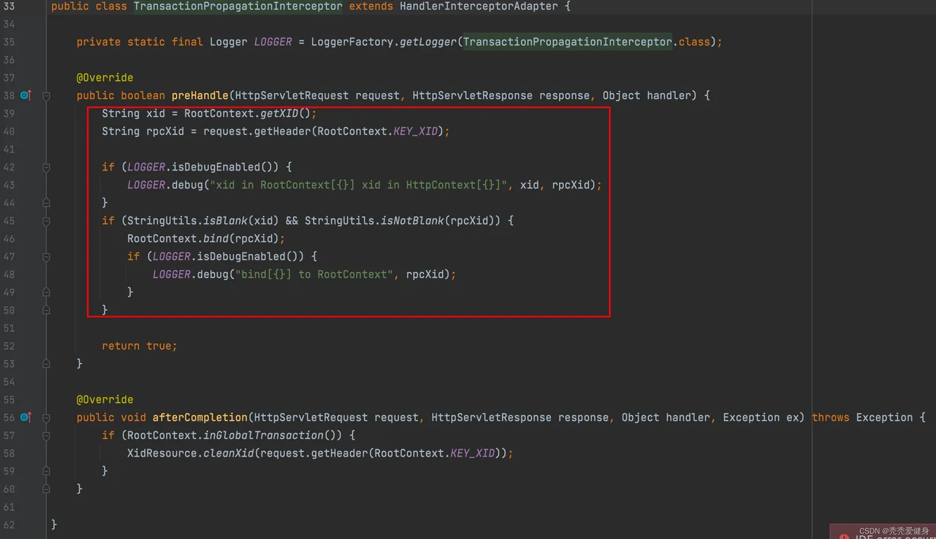The width and height of the screenshot is (936, 539).
Task: Click line number 52 in the gutter
Action: pyautogui.click(x=9, y=346)
